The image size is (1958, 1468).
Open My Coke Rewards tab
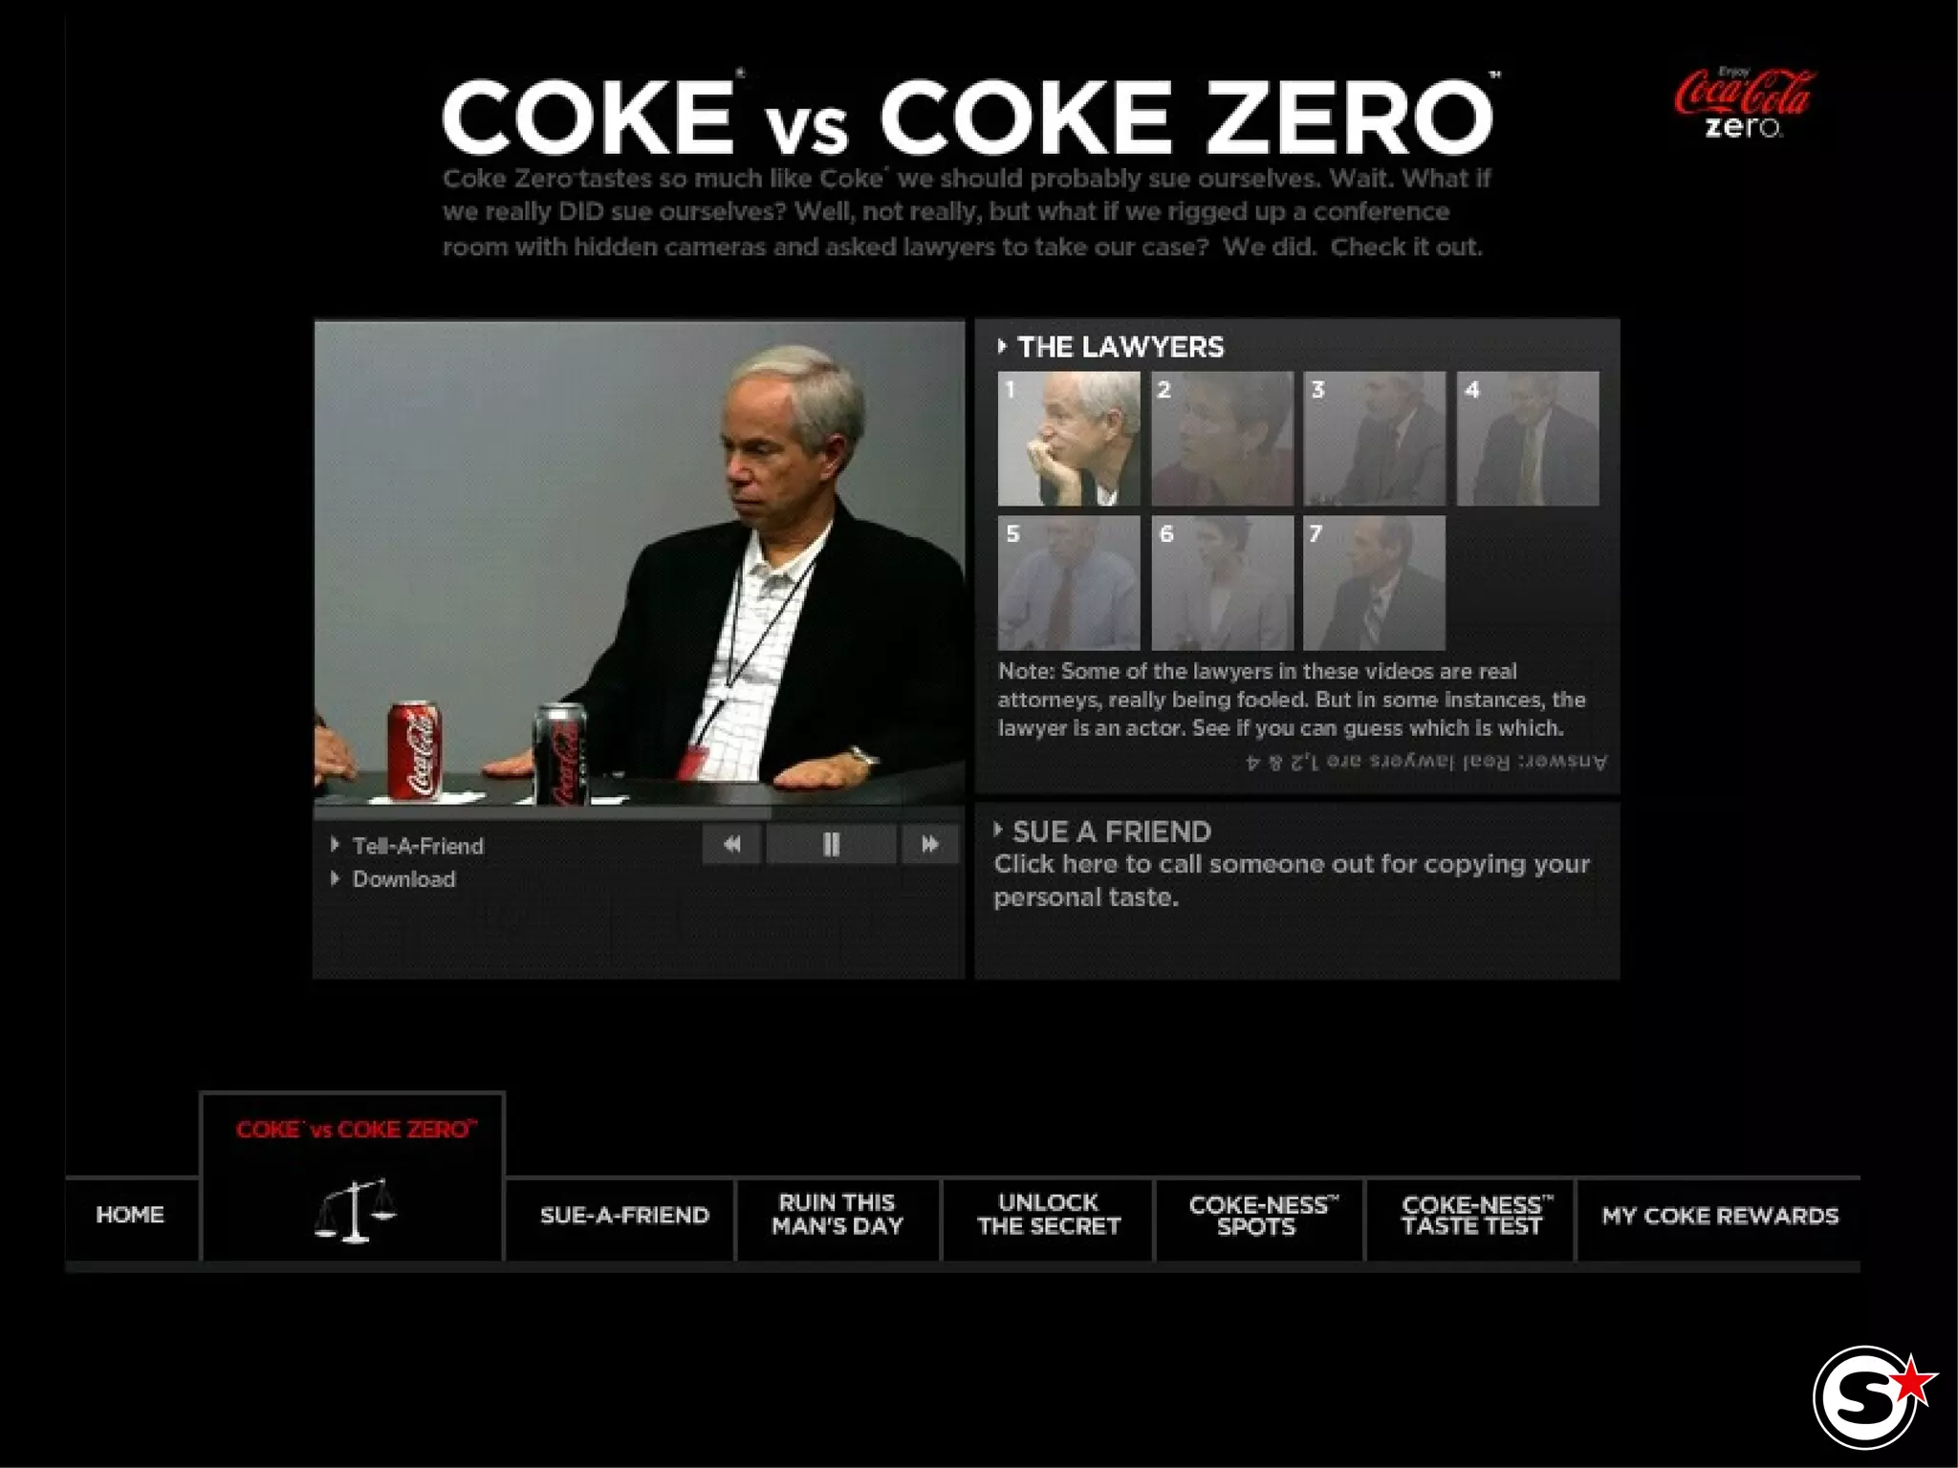tap(1719, 1216)
